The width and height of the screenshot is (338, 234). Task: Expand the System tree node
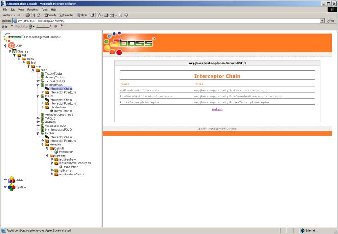pyautogui.click(x=6, y=187)
